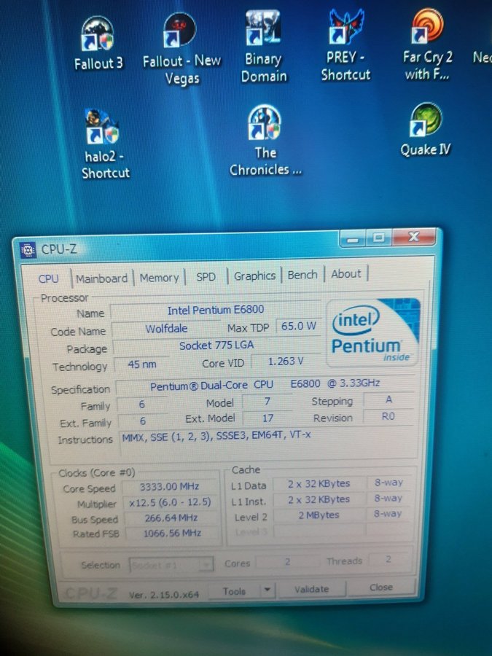The height and width of the screenshot is (656, 492).
Task: Open the Fallout 3 desktop shortcut
Action: (x=98, y=44)
